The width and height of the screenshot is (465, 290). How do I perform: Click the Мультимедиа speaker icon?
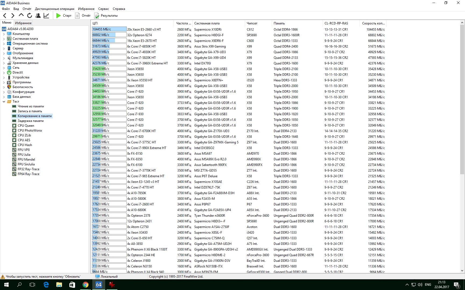(9, 58)
